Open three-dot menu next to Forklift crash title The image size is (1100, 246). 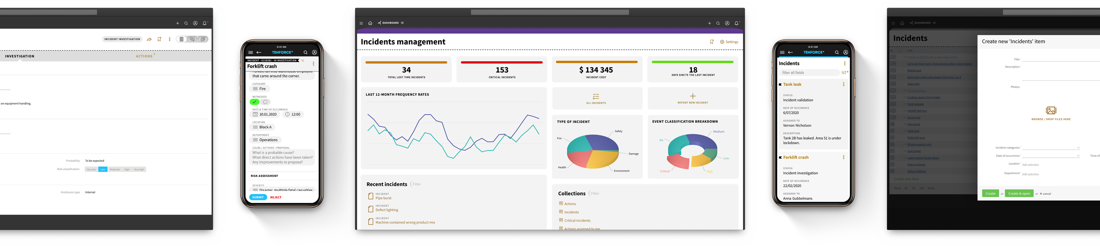(313, 64)
